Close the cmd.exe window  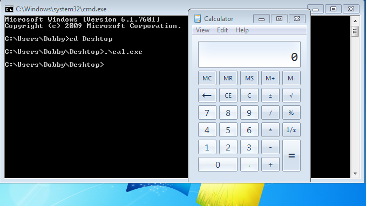point(351,9)
